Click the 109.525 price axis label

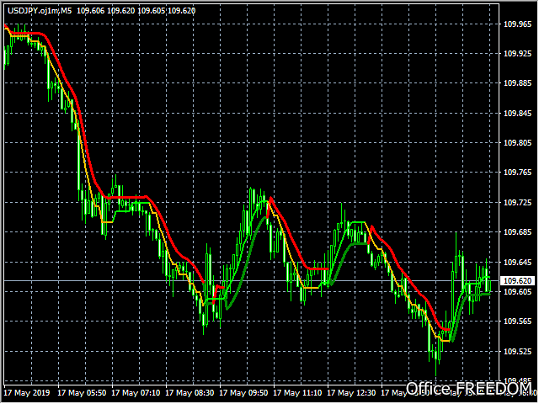tap(517, 352)
